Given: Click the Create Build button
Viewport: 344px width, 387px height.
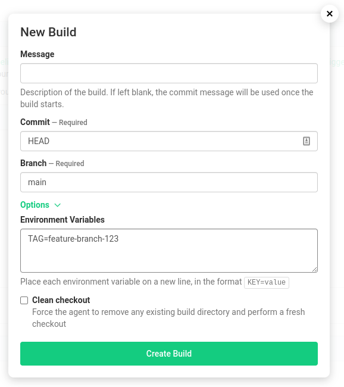Looking at the screenshot, I should coord(169,354).
